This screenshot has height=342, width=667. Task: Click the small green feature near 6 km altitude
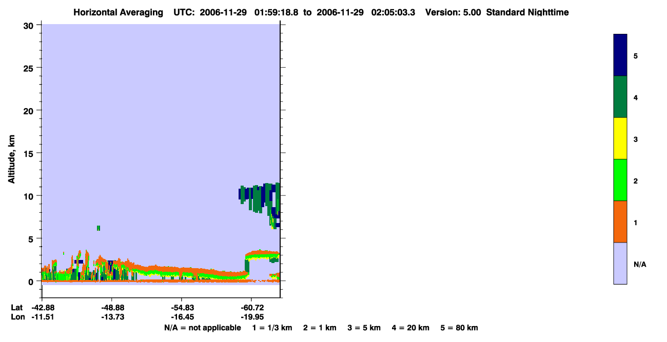pos(98,228)
